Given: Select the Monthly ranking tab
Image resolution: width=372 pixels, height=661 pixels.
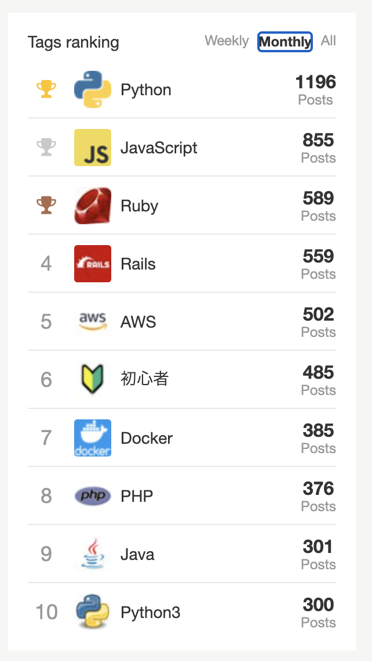Looking at the screenshot, I should 285,42.
